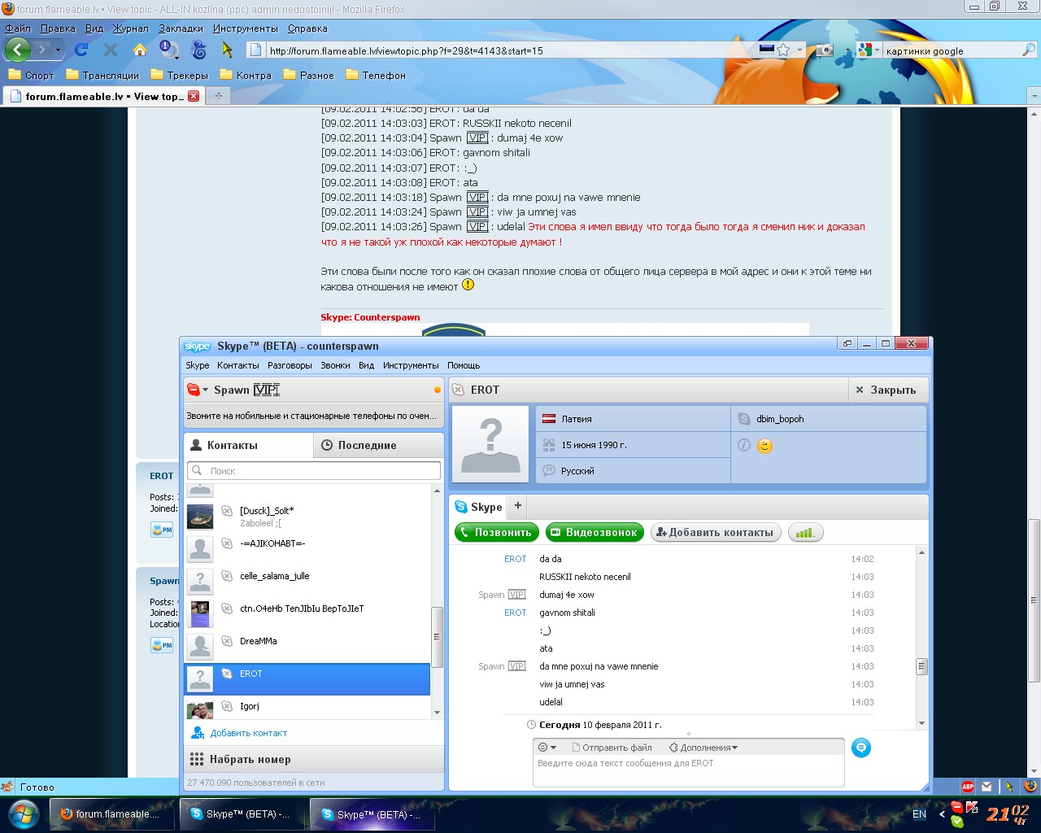Click the Windows Start orb

(23, 813)
